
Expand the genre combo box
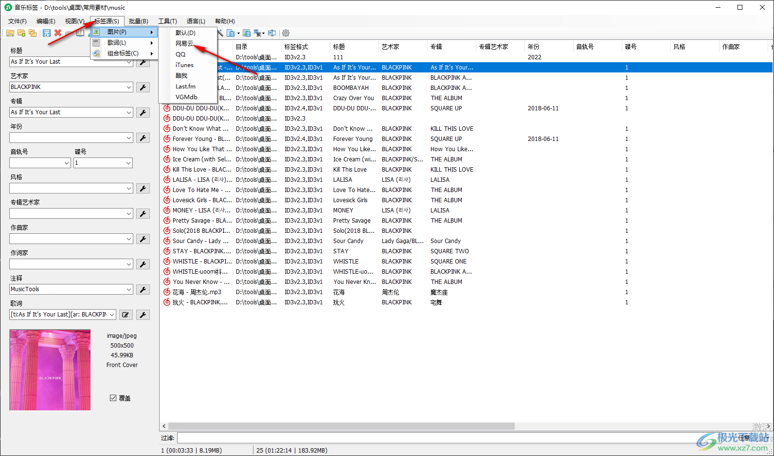click(129, 188)
